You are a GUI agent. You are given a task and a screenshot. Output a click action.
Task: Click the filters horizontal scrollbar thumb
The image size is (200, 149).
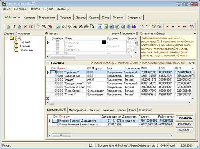tap(63, 56)
